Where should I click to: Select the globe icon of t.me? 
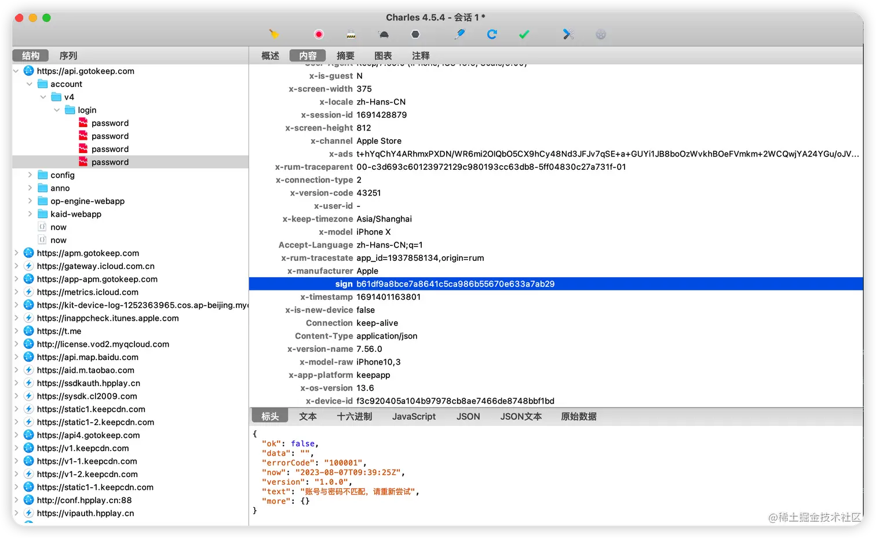coord(28,331)
